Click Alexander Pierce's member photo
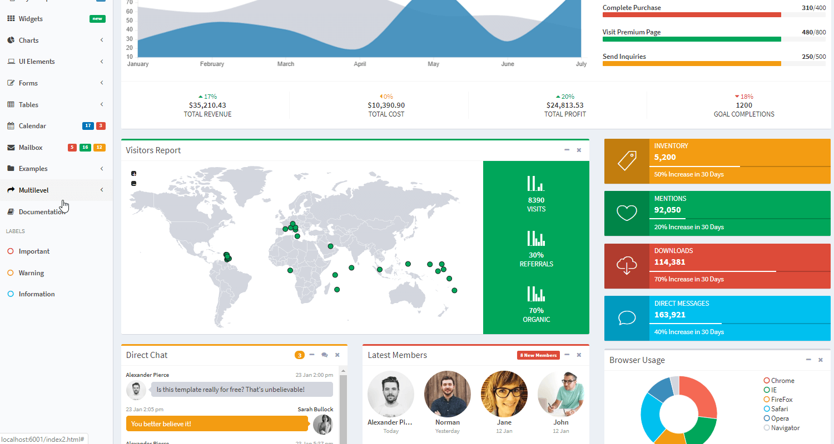The height and width of the screenshot is (444, 834). pos(391,394)
